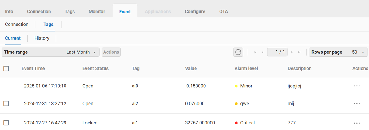Open actions menu for ai1 event

pyautogui.click(x=357, y=123)
